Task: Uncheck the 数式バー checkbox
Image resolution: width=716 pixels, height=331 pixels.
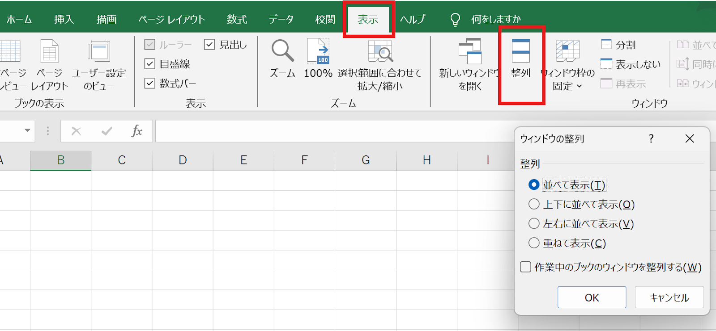Action: [150, 83]
